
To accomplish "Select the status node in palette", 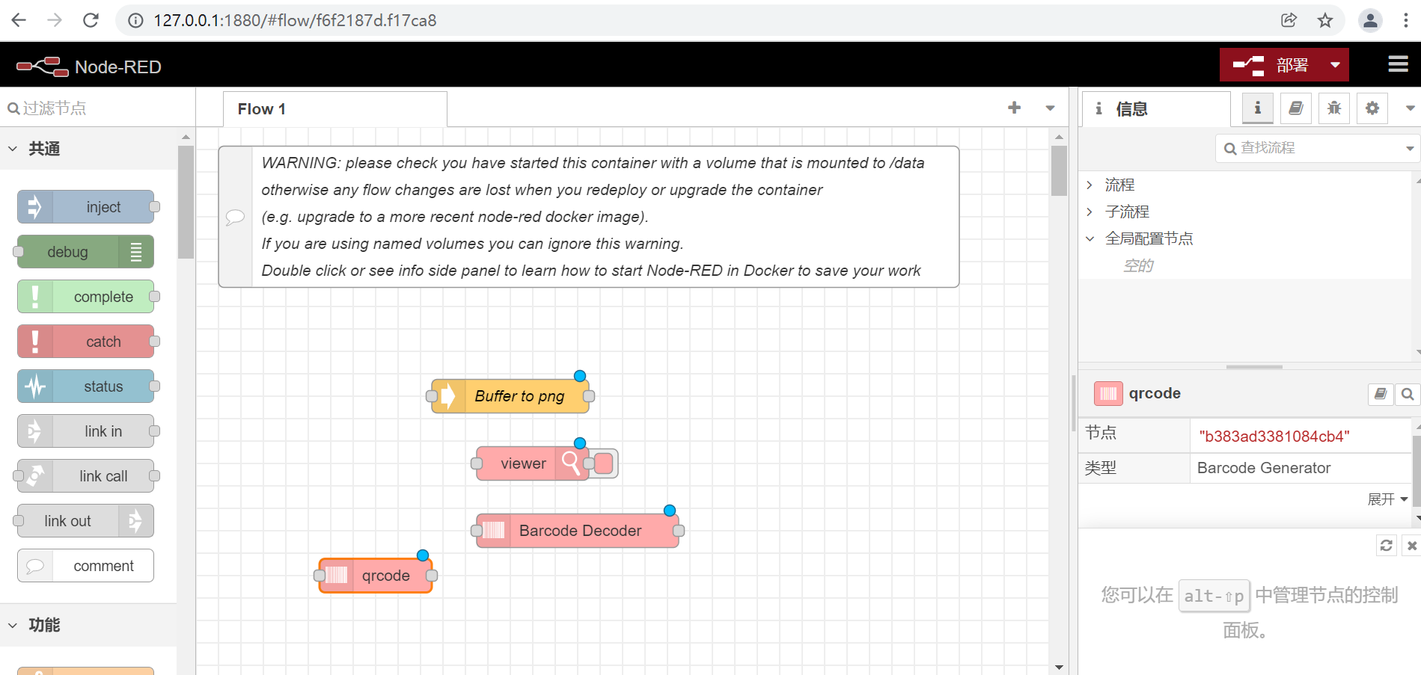I will pos(86,386).
